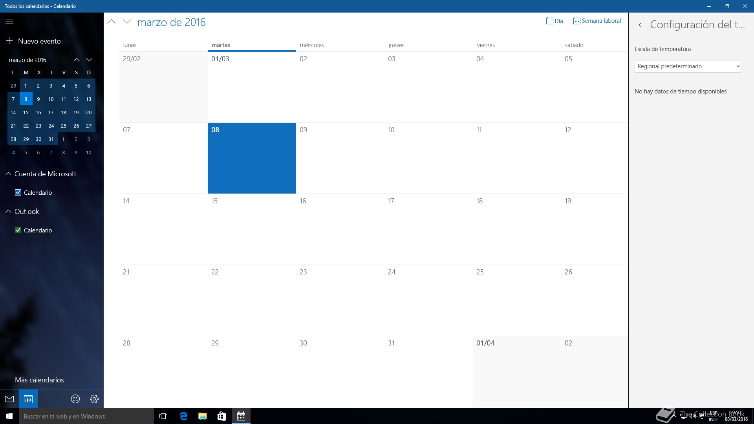The image size is (754, 424).
Task: Go to next month with main down chevron
Action: [x=127, y=22]
